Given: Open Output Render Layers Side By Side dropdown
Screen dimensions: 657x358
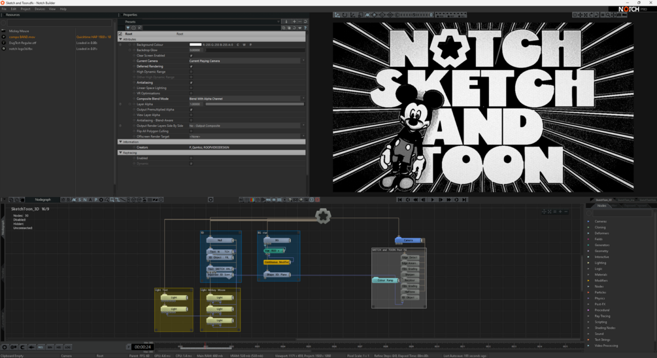Looking at the screenshot, I should (246, 126).
